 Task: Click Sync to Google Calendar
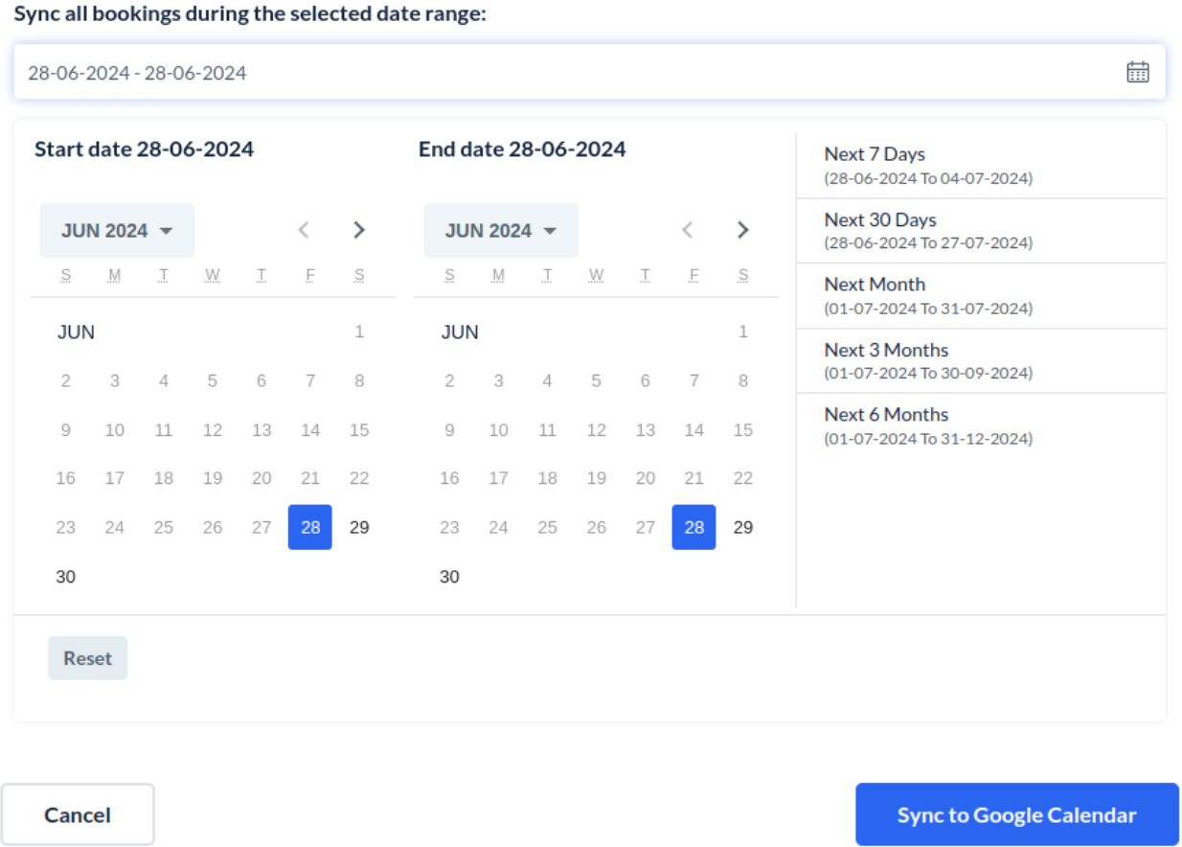tap(1016, 814)
